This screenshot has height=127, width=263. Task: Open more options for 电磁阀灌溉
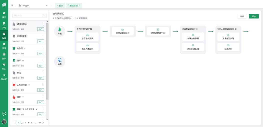pyautogui.click(x=43, y=36)
